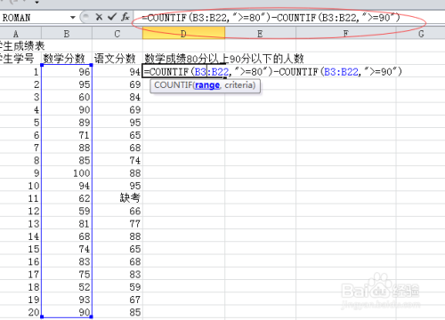Select the 生成绩表 title cell

pos(22,46)
